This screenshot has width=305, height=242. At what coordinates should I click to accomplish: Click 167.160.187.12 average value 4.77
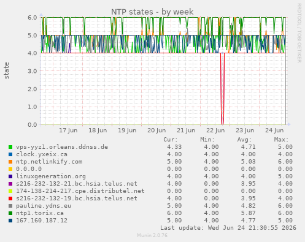coord(248,221)
